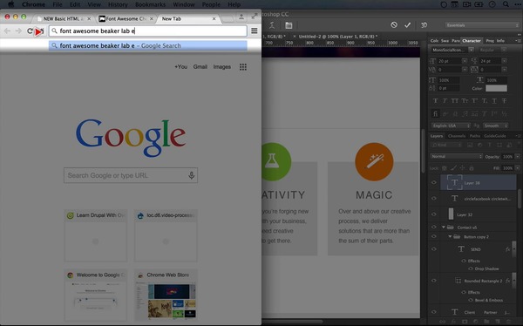Open the Bookmarks menu in the macOS menu bar
523x326 pixels.
[150, 4]
